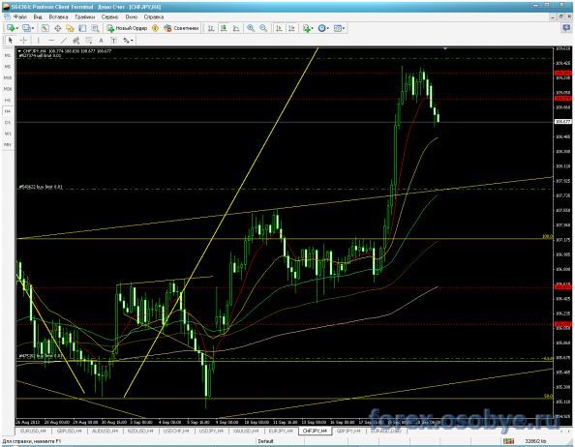Select the trendline drawing tool

coord(64,41)
